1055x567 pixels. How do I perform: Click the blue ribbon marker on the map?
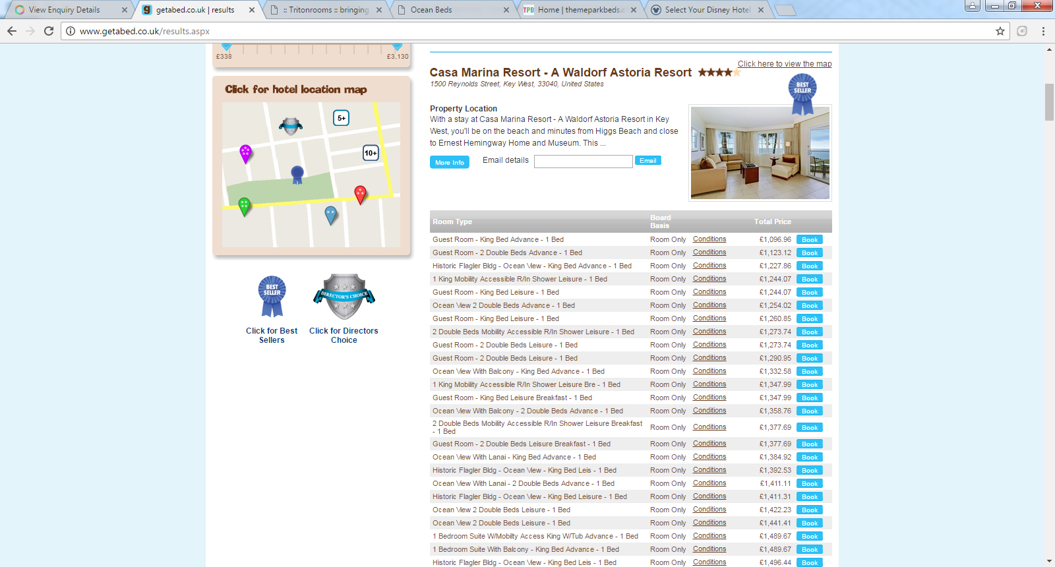(297, 175)
